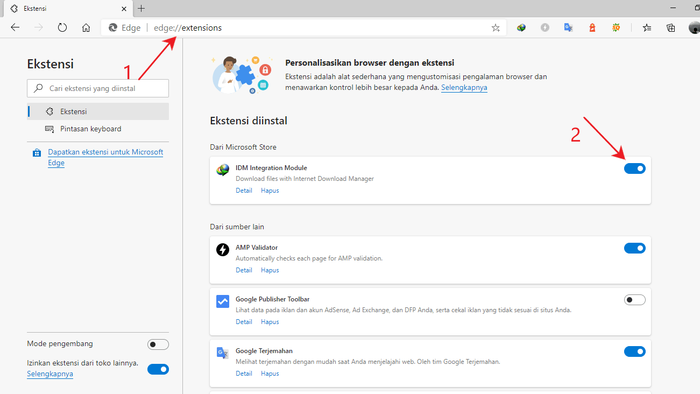Screen dimensions: 700x394
Task: Remove Google Publisher Toolbar via Hapus
Action: coord(270,322)
